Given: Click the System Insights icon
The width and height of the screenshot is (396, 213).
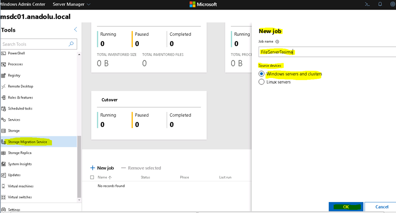Looking at the screenshot, I should (x=4, y=164).
